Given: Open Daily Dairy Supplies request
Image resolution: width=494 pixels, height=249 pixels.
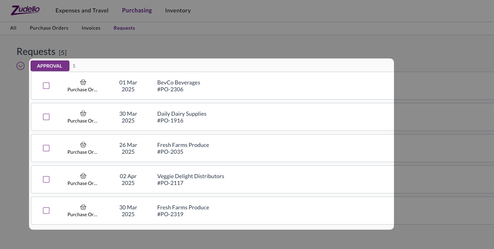Looking at the screenshot, I should click(182, 114).
